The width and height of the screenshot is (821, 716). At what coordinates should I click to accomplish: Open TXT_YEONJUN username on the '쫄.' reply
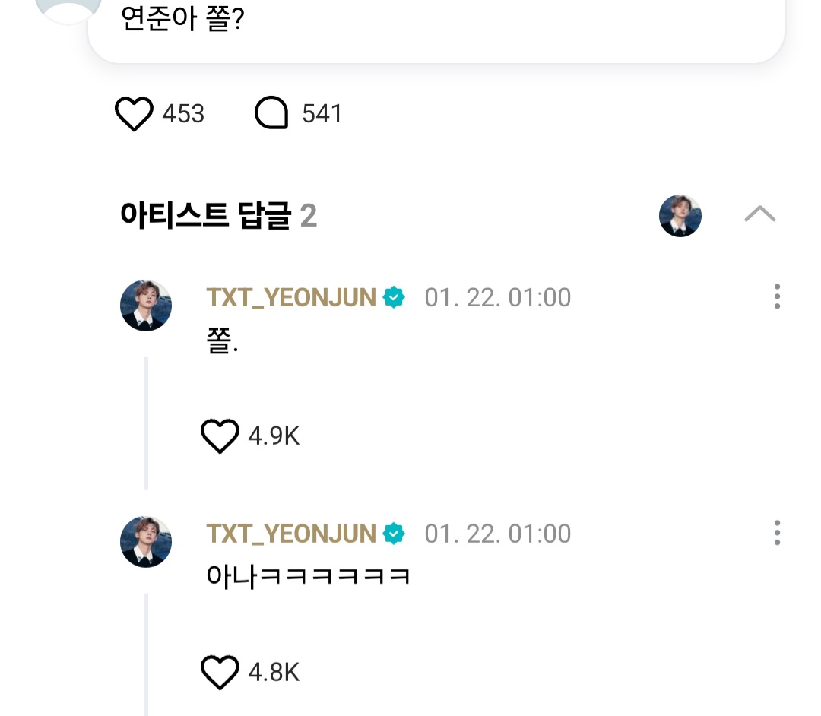(x=291, y=298)
